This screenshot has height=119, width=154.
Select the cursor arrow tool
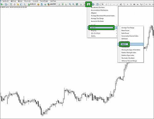click(x=103, y=4)
